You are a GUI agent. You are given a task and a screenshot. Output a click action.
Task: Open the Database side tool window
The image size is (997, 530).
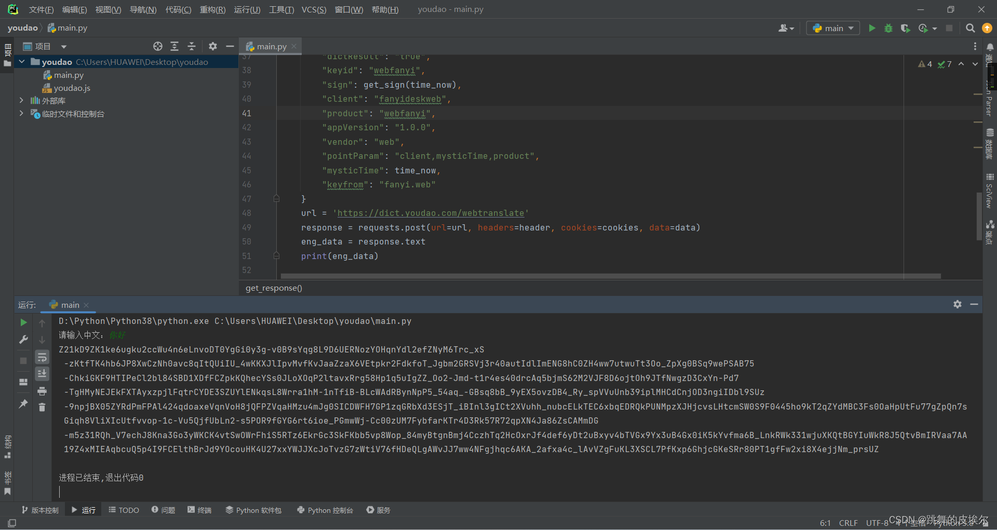coord(990,144)
